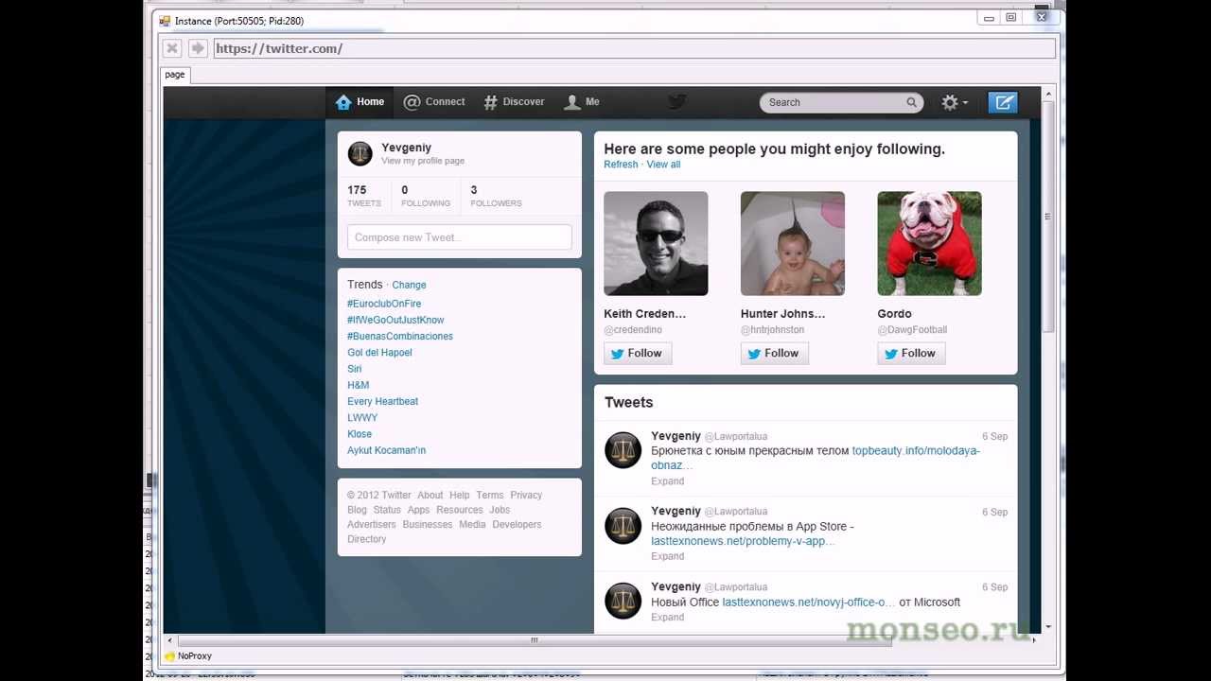Follow Gordo @DawgFootball
Viewport: 1211px width, 681px height.
[x=911, y=353]
